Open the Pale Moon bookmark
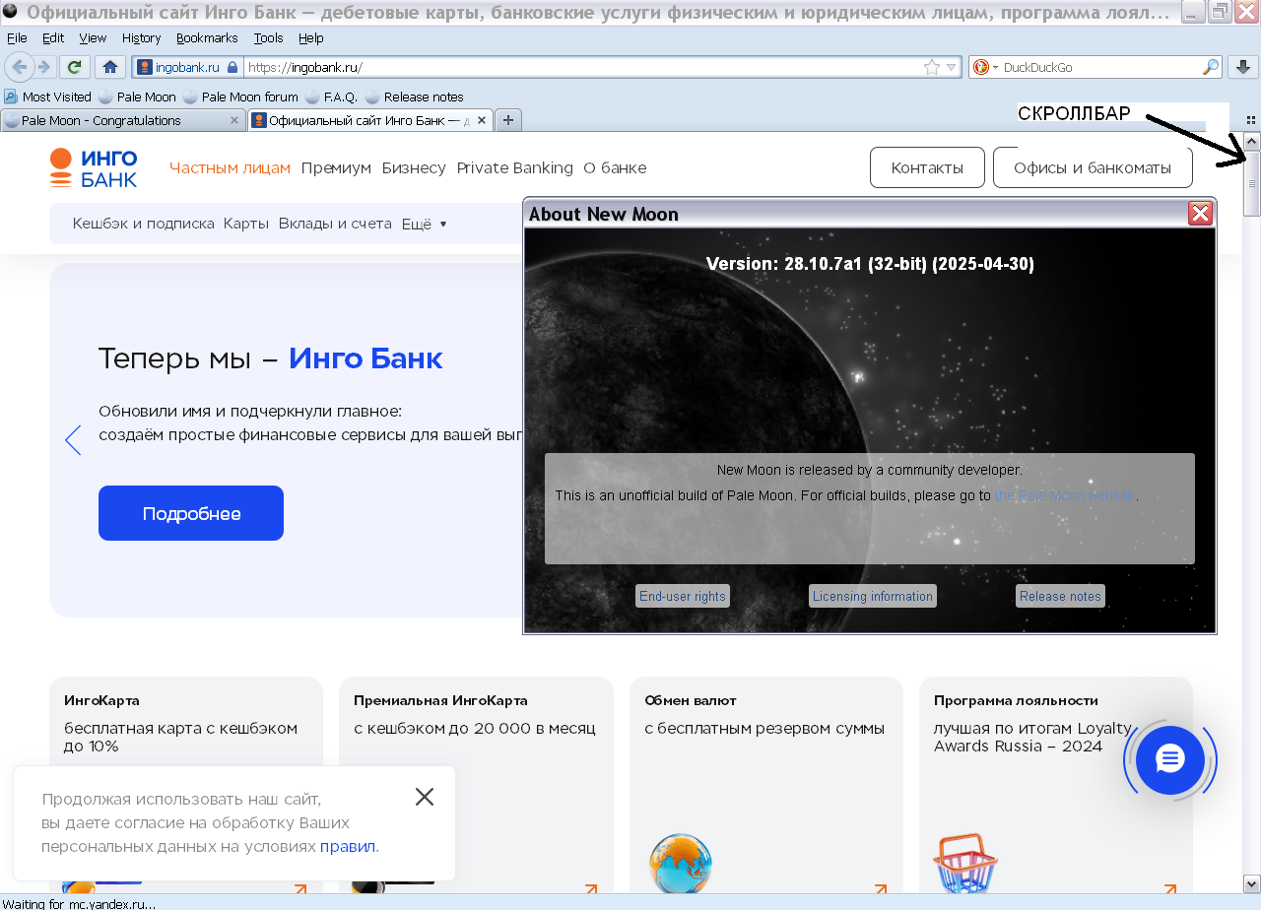This screenshot has width=1261, height=910. coord(137,97)
